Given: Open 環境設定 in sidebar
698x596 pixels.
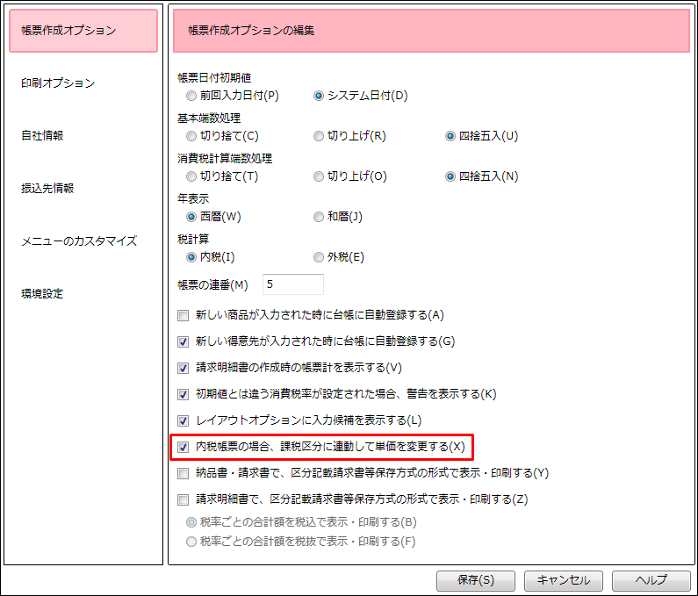Looking at the screenshot, I should (x=42, y=294).
